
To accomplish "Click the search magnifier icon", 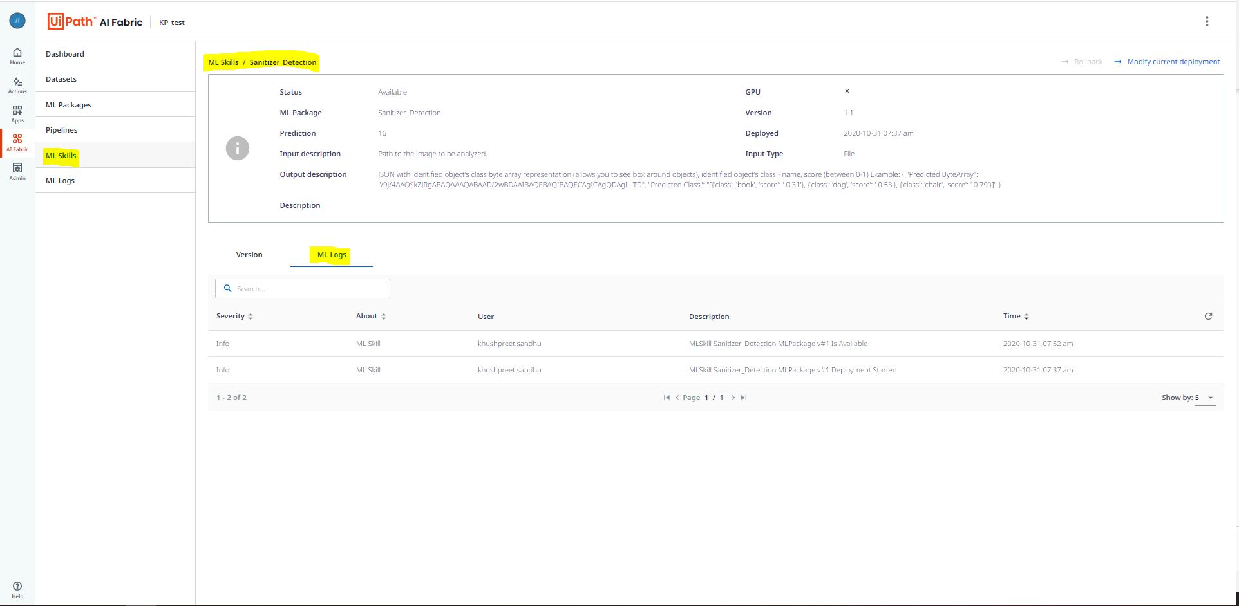I will pyautogui.click(x=227, y=288).
